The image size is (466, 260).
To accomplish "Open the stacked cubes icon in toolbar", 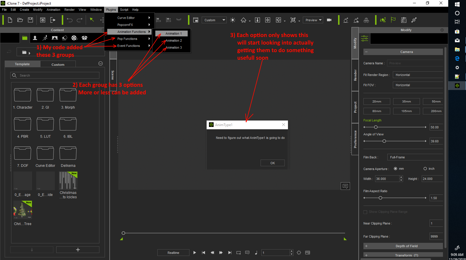I will pyautogui.click(x=366, y=20).
